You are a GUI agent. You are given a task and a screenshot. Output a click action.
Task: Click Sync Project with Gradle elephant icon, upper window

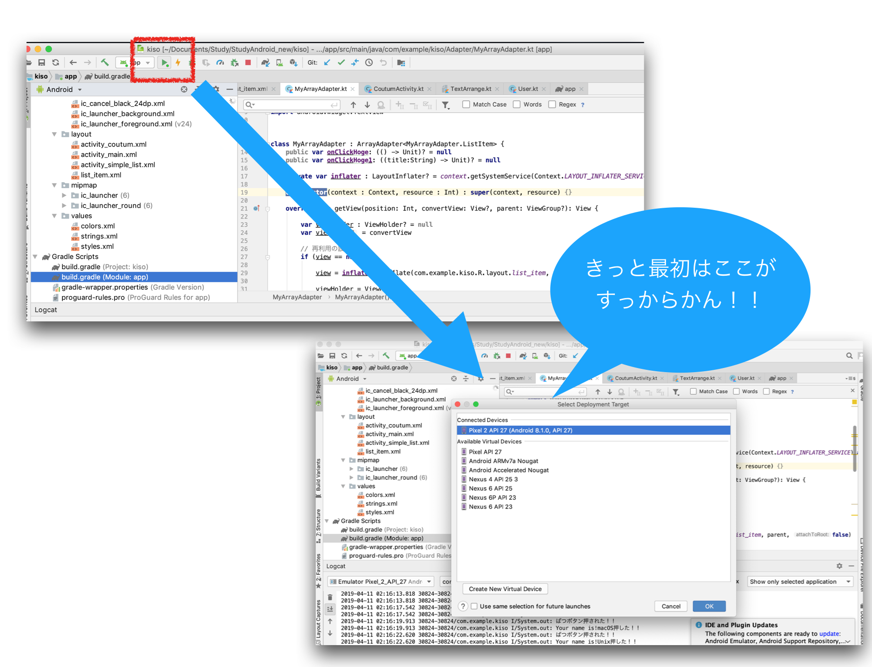[x=266, y=62]
